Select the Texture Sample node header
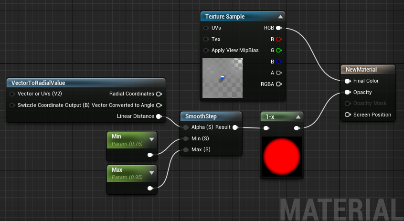 243,17
